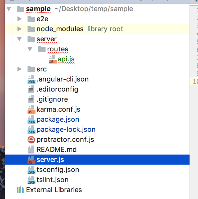Image resolution: width=198 pixels, height=199 pixels.
Task: Expand the node_modules folder arrow
Action: 19,29
